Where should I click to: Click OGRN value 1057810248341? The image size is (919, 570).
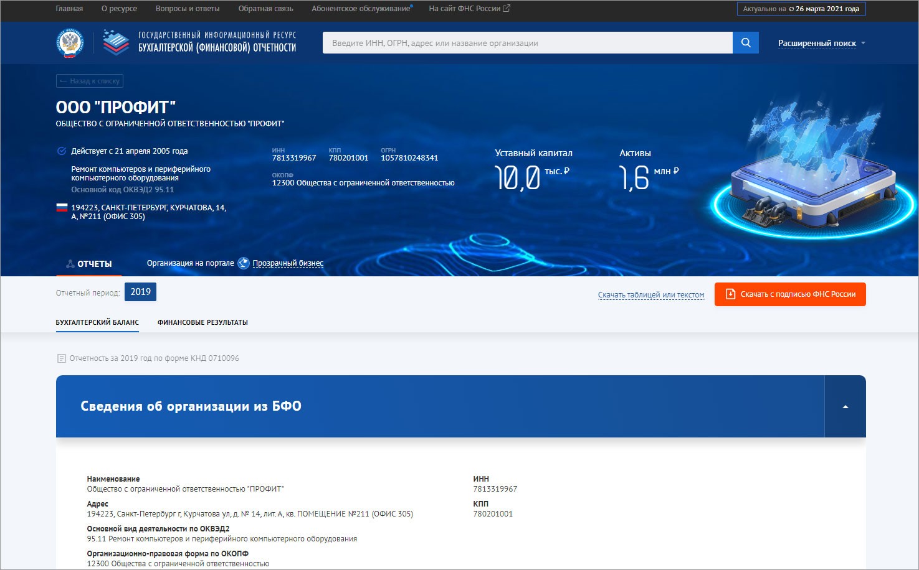pos(409,158)
